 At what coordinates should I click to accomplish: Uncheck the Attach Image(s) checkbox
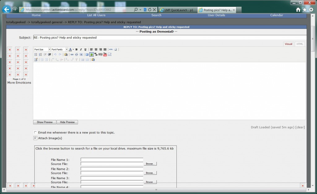36,138
